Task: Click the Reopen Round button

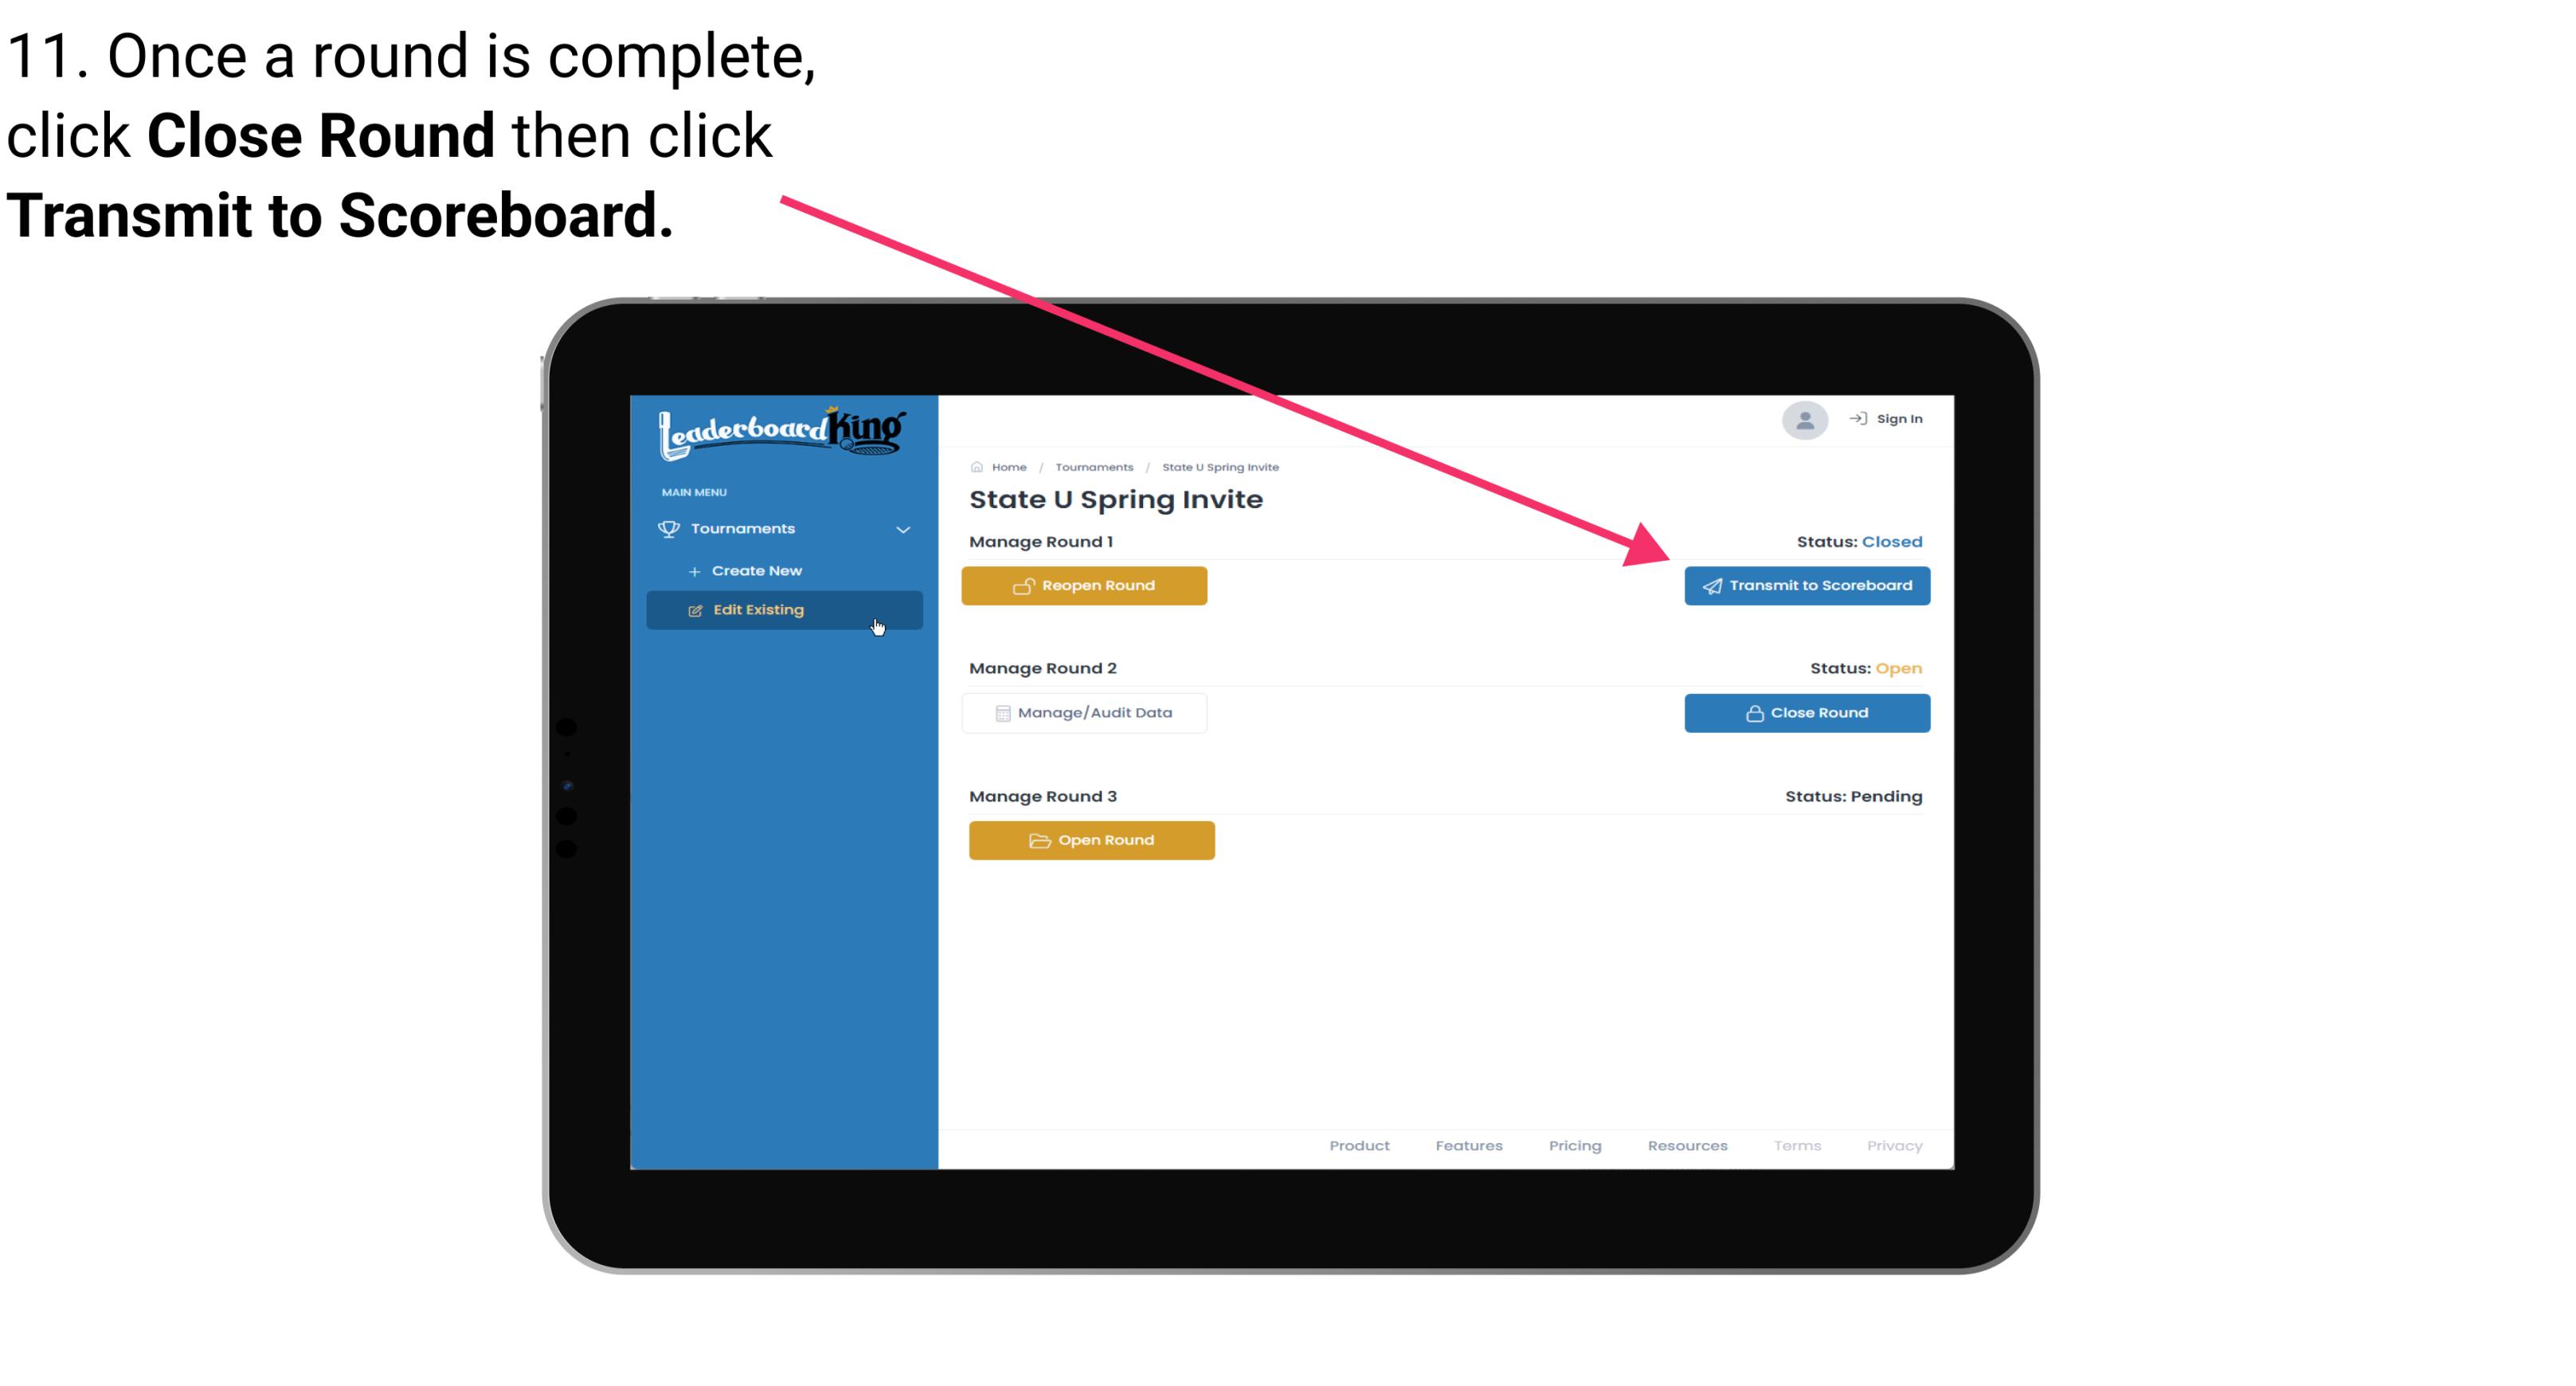Action: point(1086,584)
